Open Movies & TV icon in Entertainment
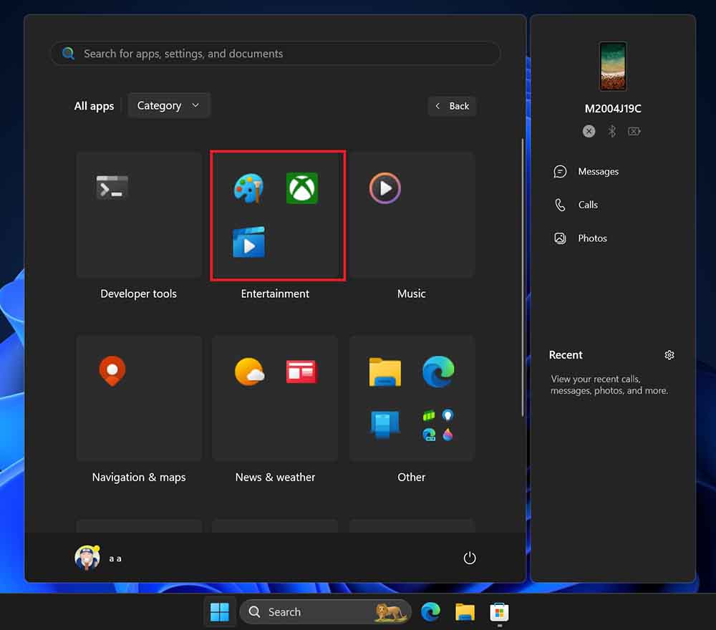The width and height of the screenshot is (716, 630). tap(248, 242)
